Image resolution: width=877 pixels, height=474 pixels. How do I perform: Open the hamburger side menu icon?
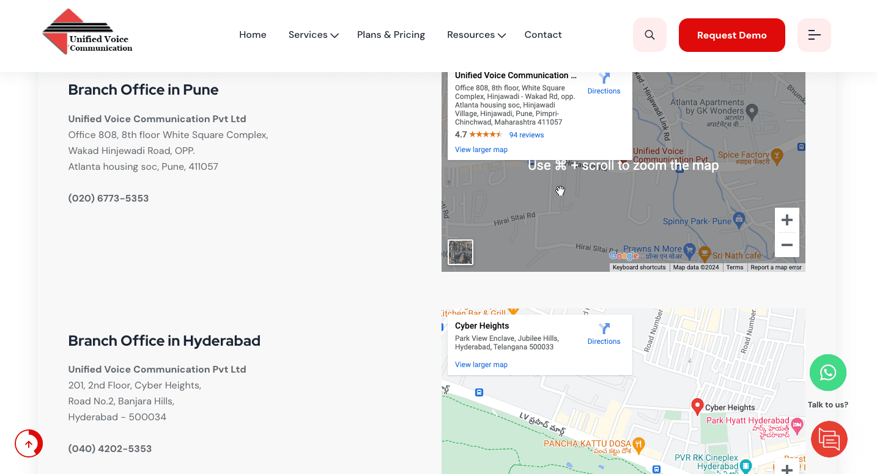point(814,35)
